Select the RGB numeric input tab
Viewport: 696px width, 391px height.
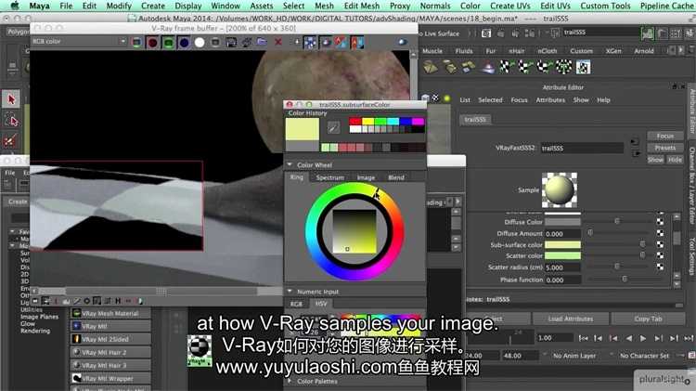point(296,304)
